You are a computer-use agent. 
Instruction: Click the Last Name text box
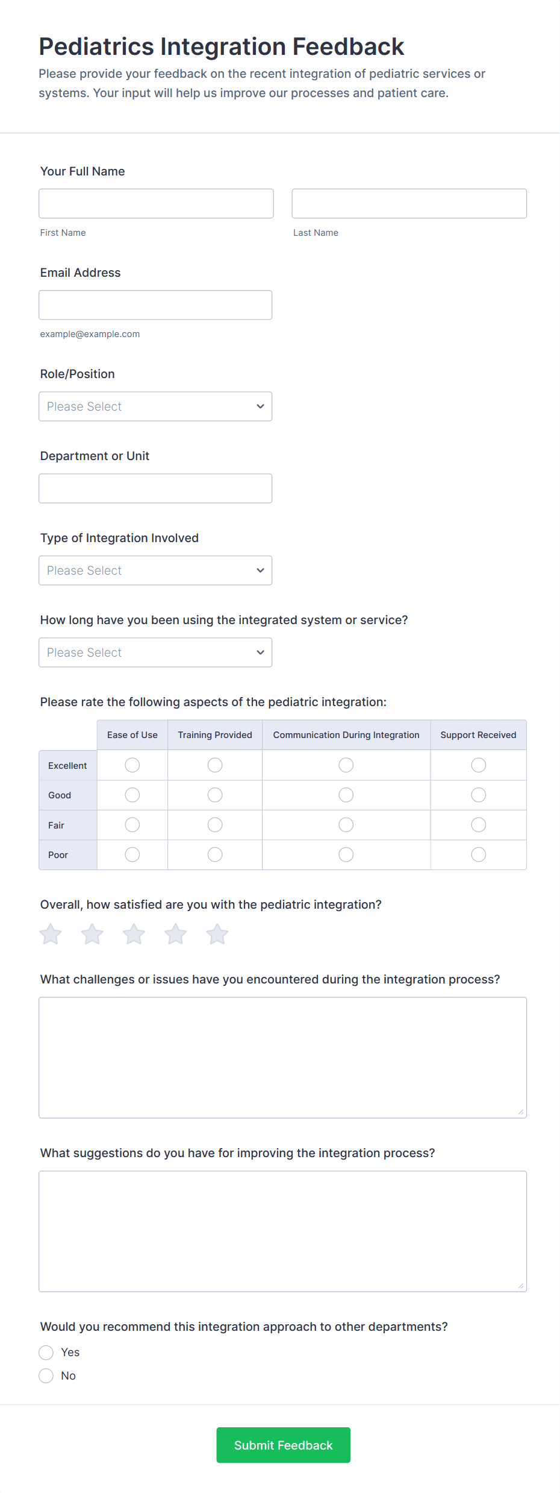click(x=409, y=204)
